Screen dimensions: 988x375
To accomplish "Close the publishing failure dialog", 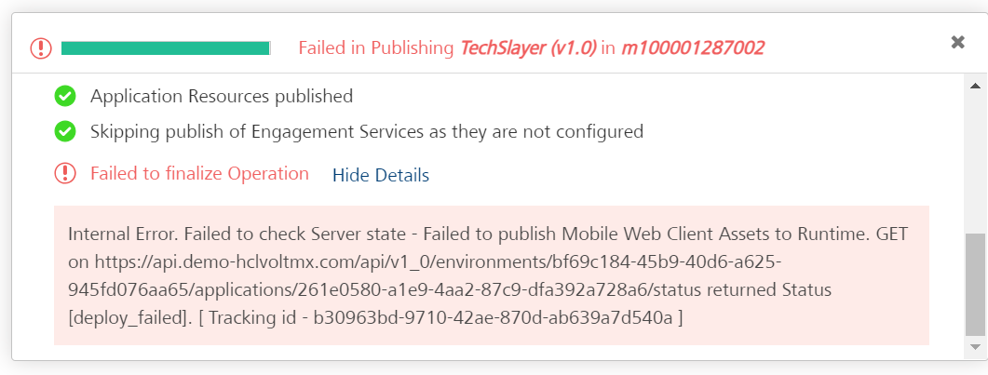I will click(x=958, y=42).
